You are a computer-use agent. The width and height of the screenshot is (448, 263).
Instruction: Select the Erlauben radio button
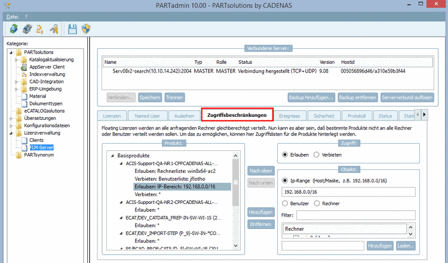284,155
